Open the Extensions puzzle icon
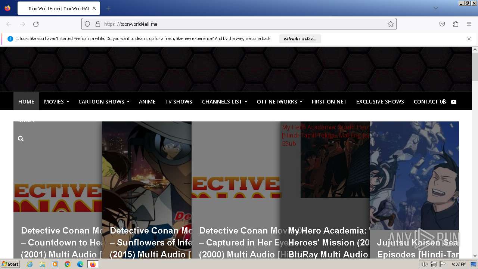This screenshot has height=269, width=478. (x=456, y=24)
